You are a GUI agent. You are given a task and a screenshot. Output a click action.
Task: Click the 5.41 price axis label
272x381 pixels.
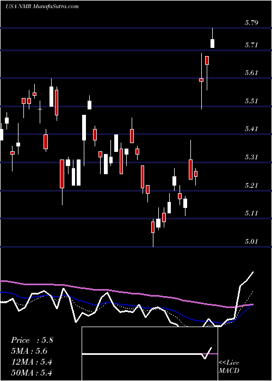pyautogui.click(x=251, y=129)
